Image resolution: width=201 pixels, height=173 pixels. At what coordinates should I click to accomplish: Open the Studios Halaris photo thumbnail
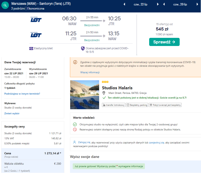coord(85,95)
